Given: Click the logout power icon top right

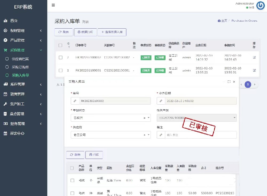Looking at the screenshot, I should (x=260, y=6).
